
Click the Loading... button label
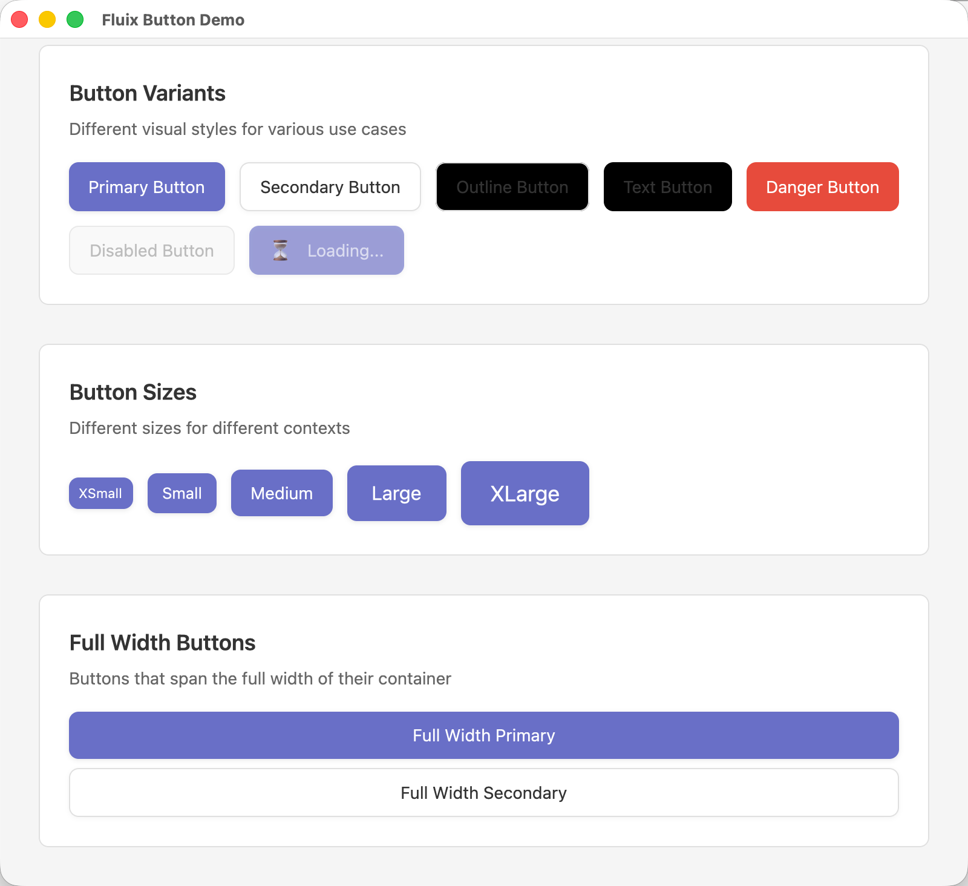pyautogui.click(x=345, y=251)
